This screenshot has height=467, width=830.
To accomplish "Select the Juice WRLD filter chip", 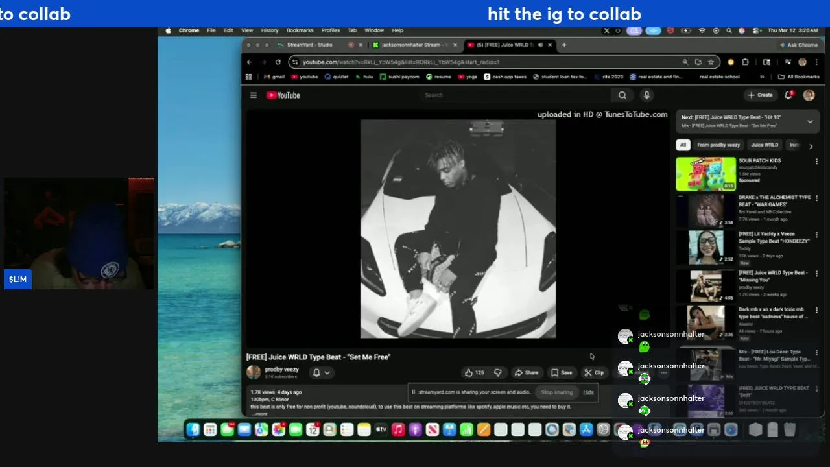I will pos(765,145).
